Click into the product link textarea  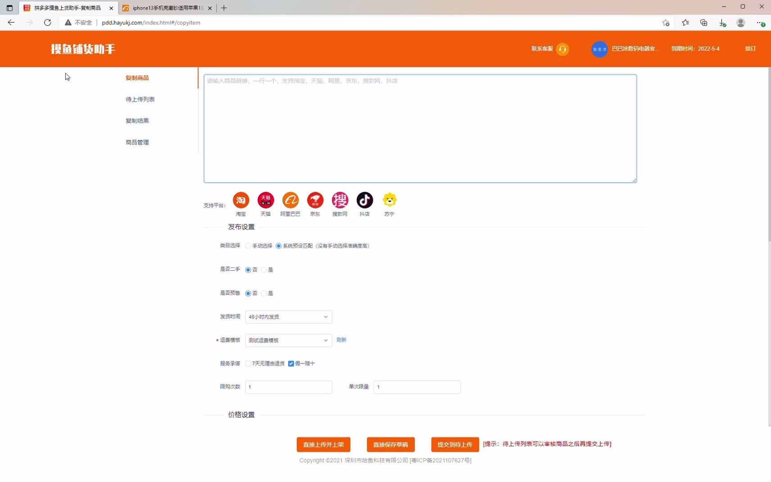tap(420, 129)
